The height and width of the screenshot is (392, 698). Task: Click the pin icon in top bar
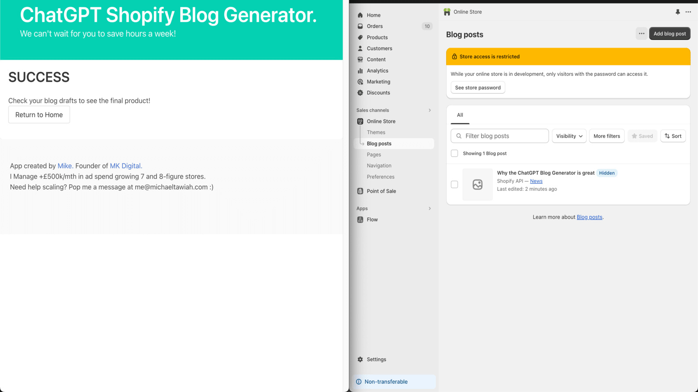click(x=677, y=12)
